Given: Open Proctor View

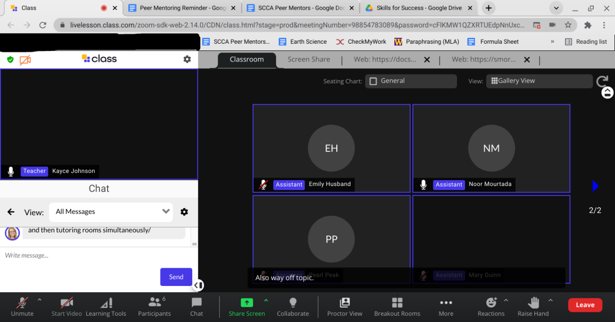Looking at the screenshot, I should tap(344, 307).
